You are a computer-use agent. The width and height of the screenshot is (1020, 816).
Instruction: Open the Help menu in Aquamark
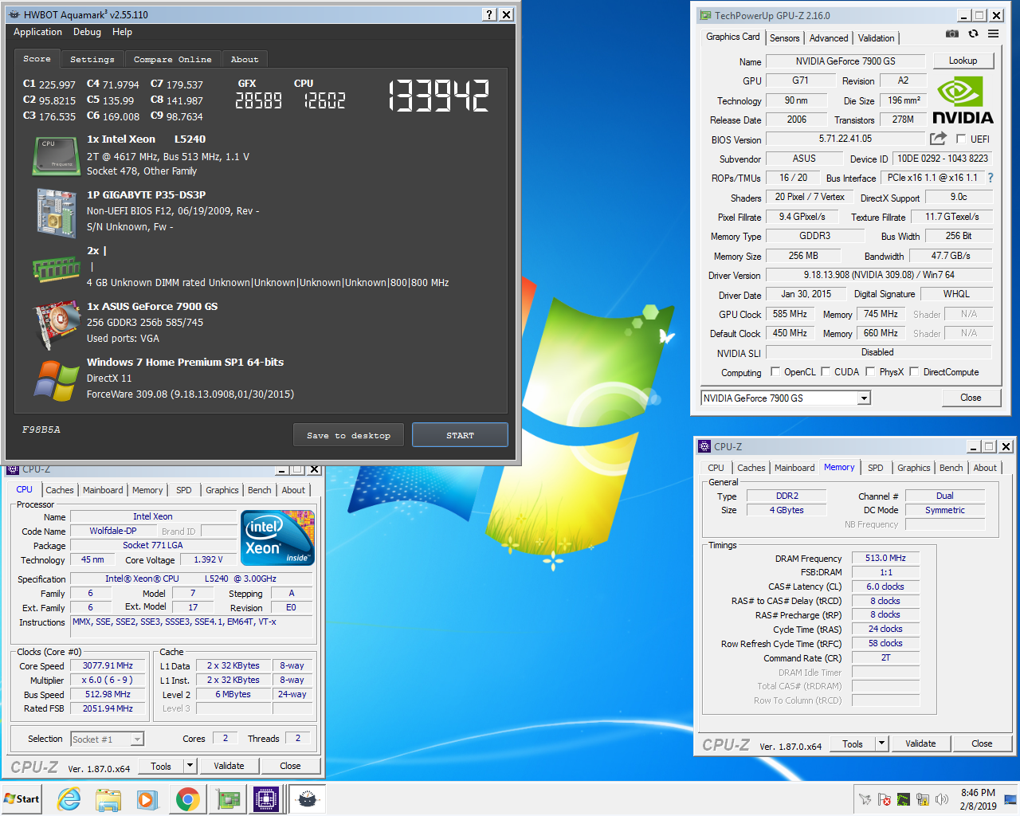click(x=122, y=32)
